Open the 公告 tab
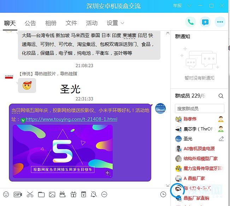 tap(30, 23)
